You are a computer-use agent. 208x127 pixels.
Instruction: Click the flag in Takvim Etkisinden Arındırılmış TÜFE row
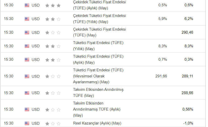[x=27, y=93]
